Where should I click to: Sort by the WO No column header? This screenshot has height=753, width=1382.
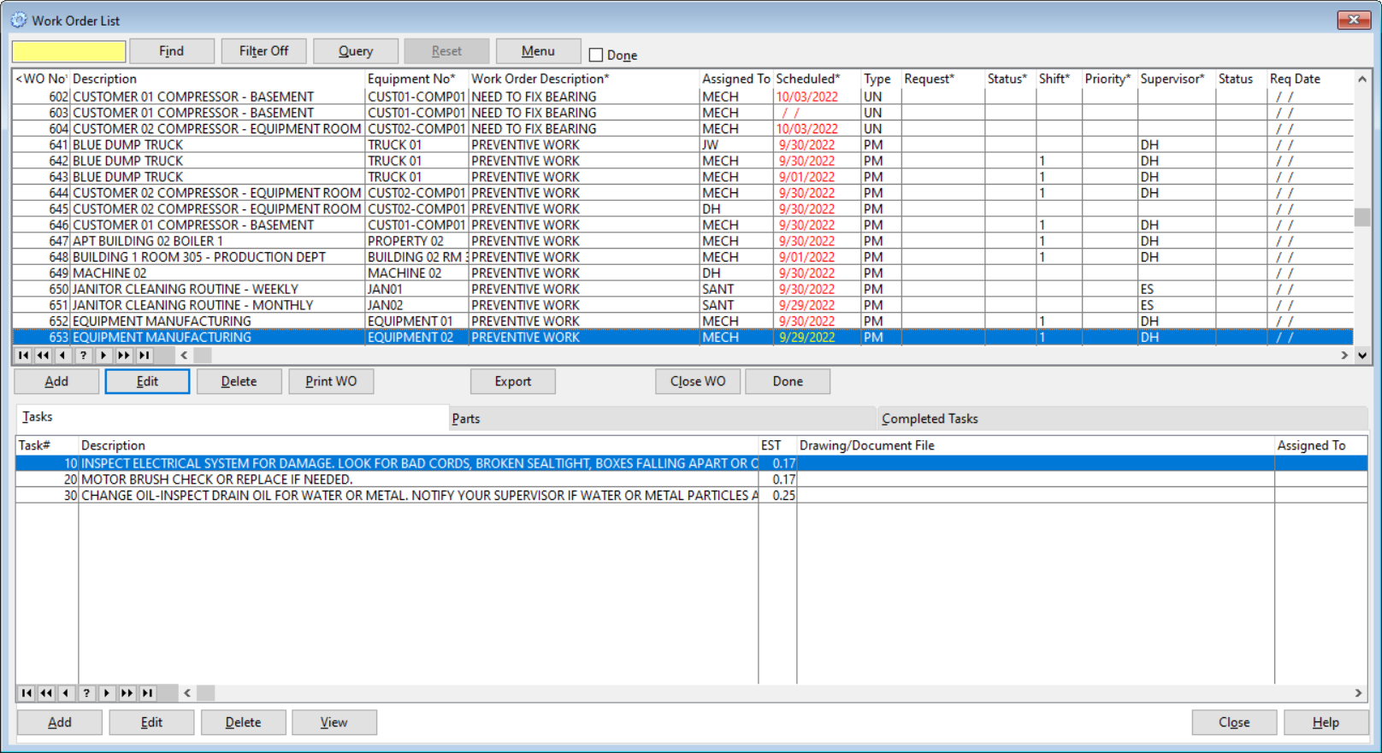(41, 79)
